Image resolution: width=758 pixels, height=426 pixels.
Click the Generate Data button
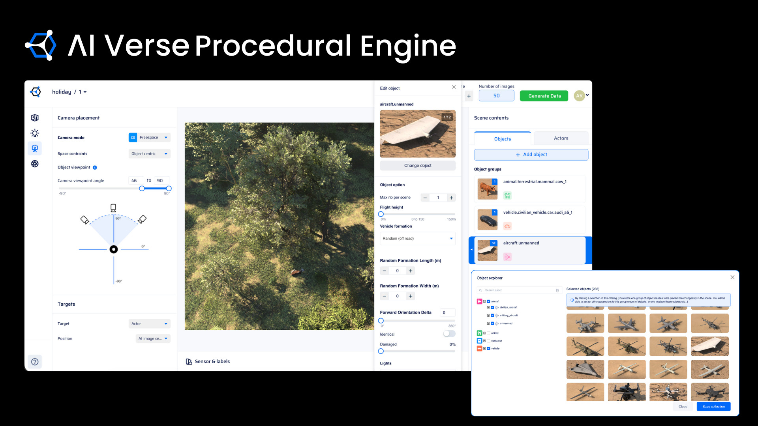pyautogui.click(x=544, y=95)
